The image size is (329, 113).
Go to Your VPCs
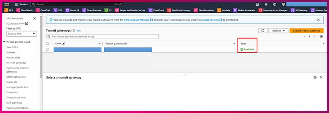pos(12,47)
